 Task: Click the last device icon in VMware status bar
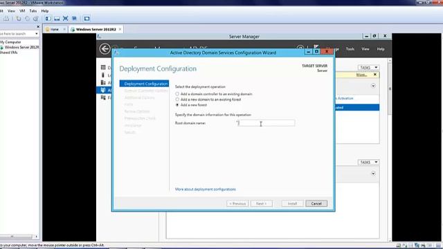[x=438, y=246]
